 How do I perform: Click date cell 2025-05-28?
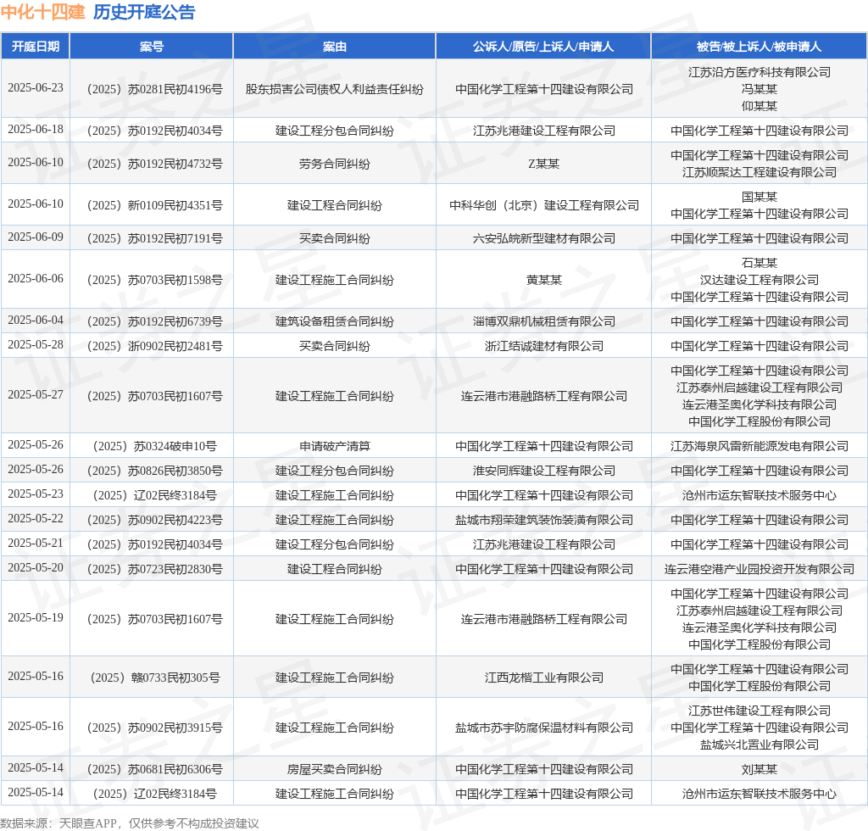[36, 345]
